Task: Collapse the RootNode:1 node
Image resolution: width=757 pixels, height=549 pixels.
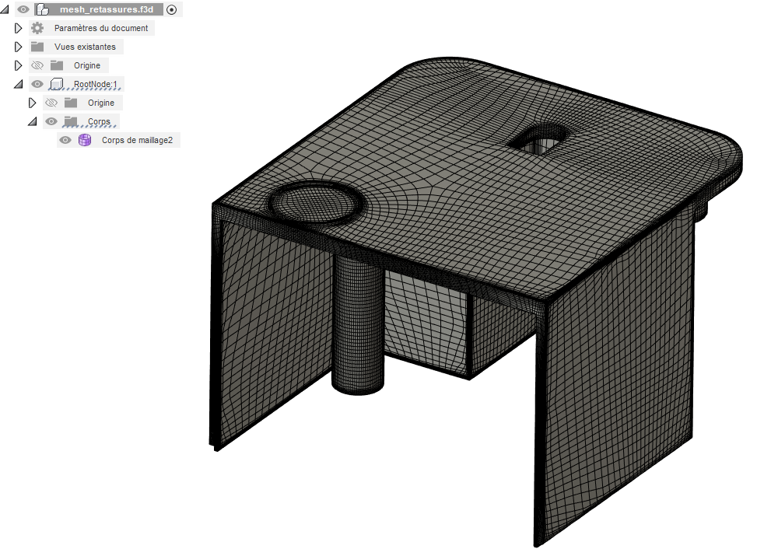Action: pos(19,84)
